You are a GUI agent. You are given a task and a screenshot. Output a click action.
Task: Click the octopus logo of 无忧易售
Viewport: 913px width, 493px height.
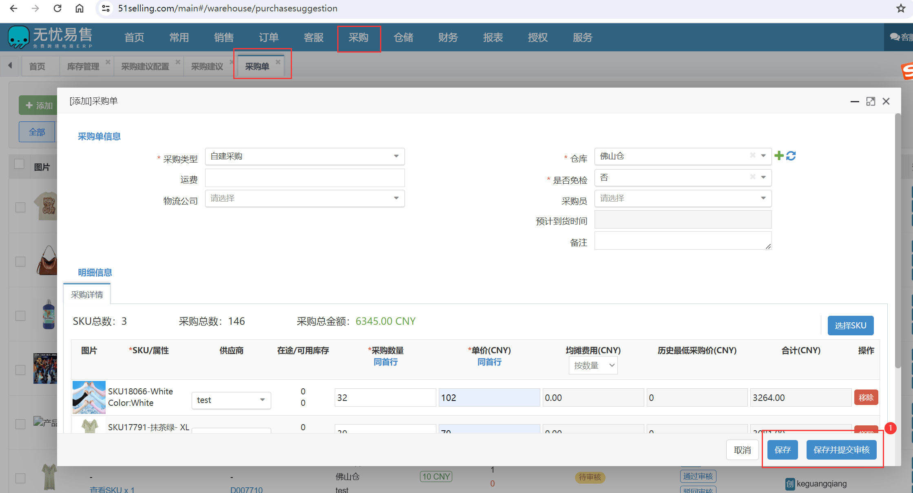18,37
